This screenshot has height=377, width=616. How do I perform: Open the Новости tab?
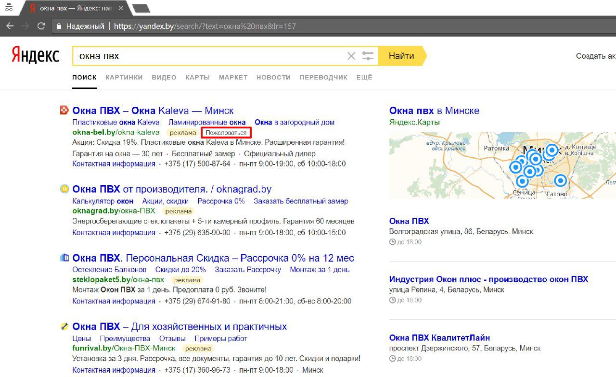pyautogui.click(x=273, y=77)
